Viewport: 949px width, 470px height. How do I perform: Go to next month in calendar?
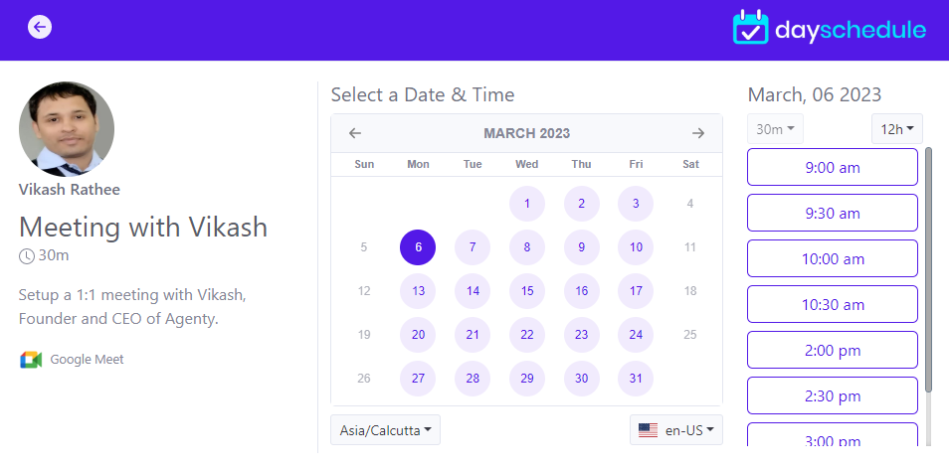698,133
